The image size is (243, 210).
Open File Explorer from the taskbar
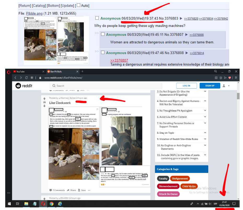point(26,204)
